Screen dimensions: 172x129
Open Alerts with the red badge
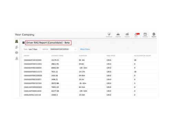coord(137,35)
